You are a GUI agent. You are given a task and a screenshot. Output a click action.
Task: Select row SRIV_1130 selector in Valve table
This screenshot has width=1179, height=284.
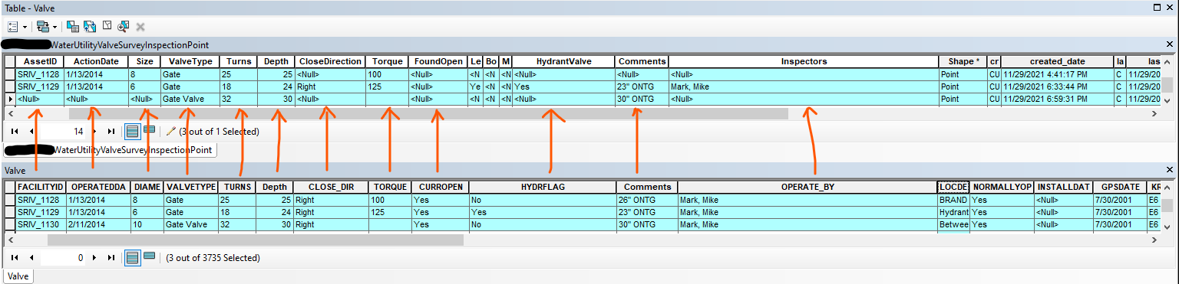(x=10, y=225)
